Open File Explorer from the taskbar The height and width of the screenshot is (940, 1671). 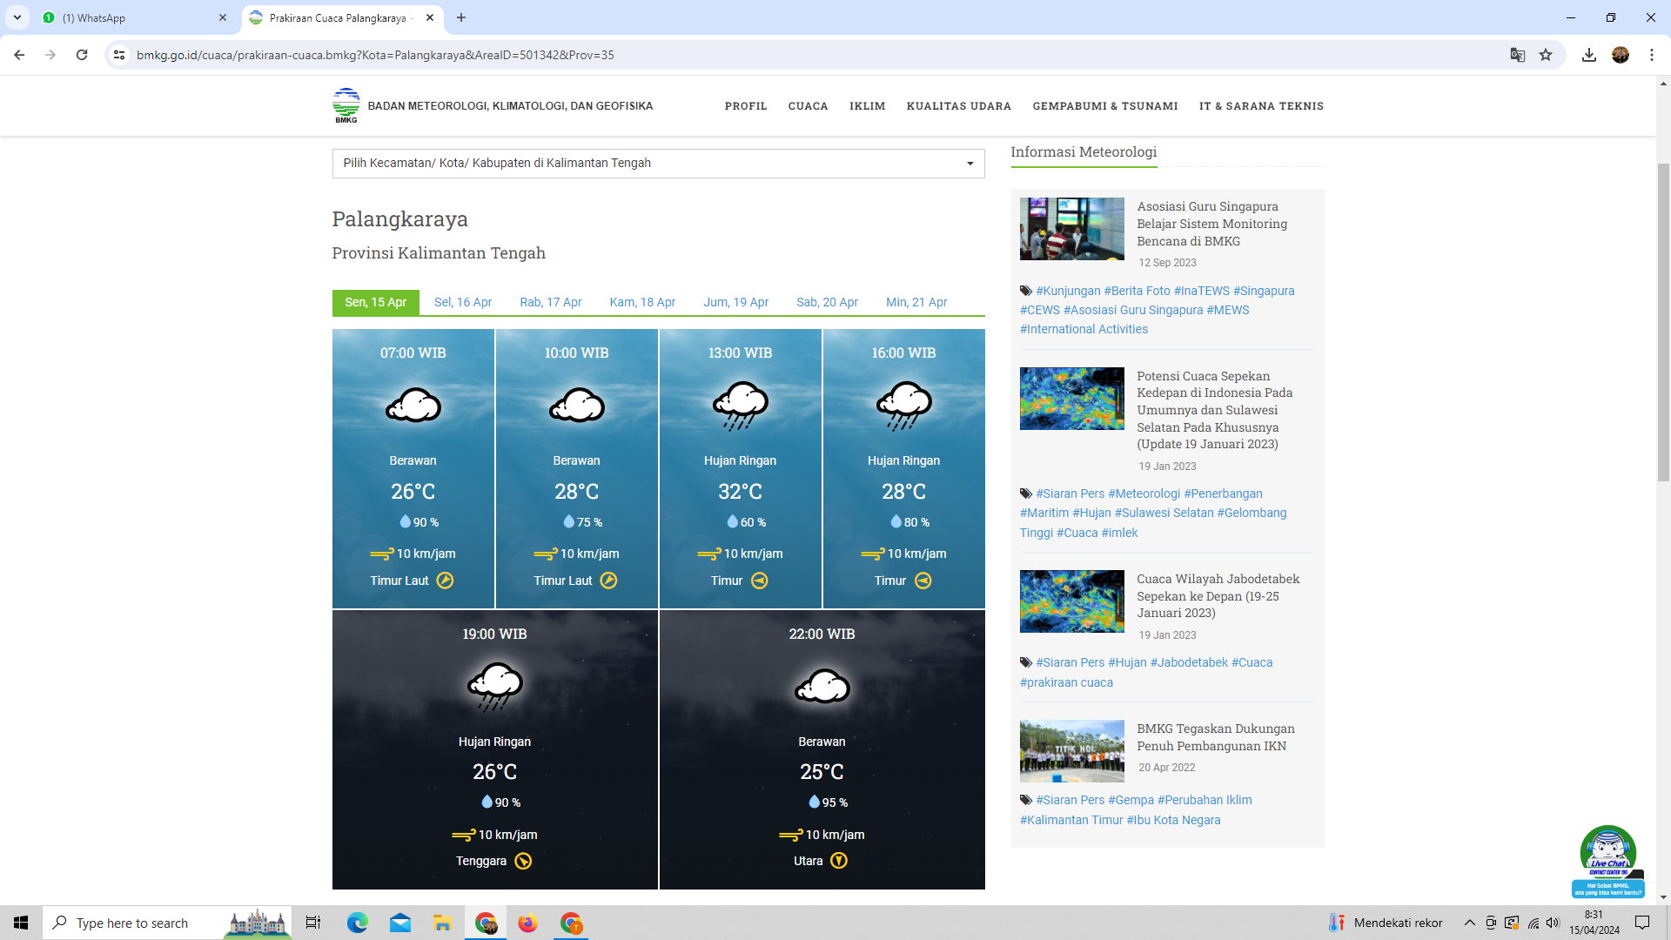443,923
